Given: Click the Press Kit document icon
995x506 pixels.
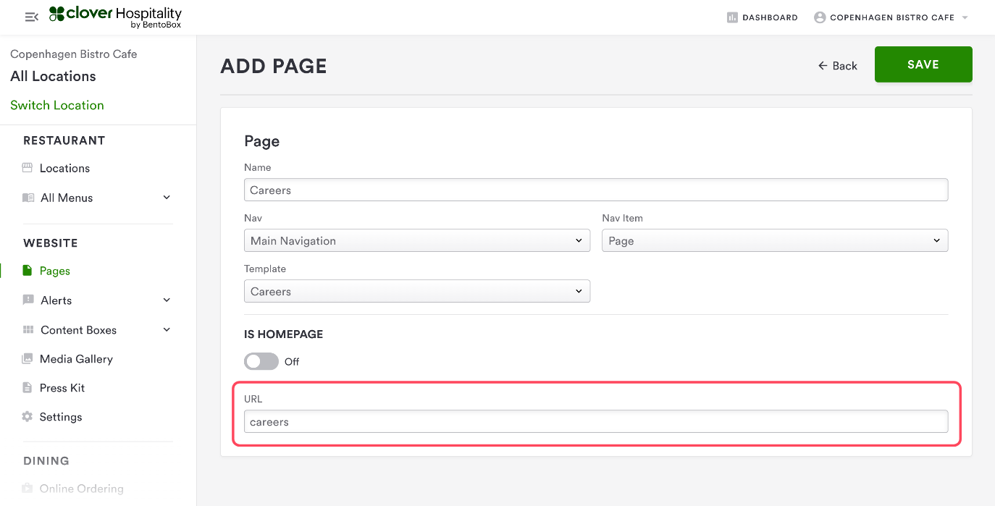Looking at the screenshot, I should pos(28,388).
